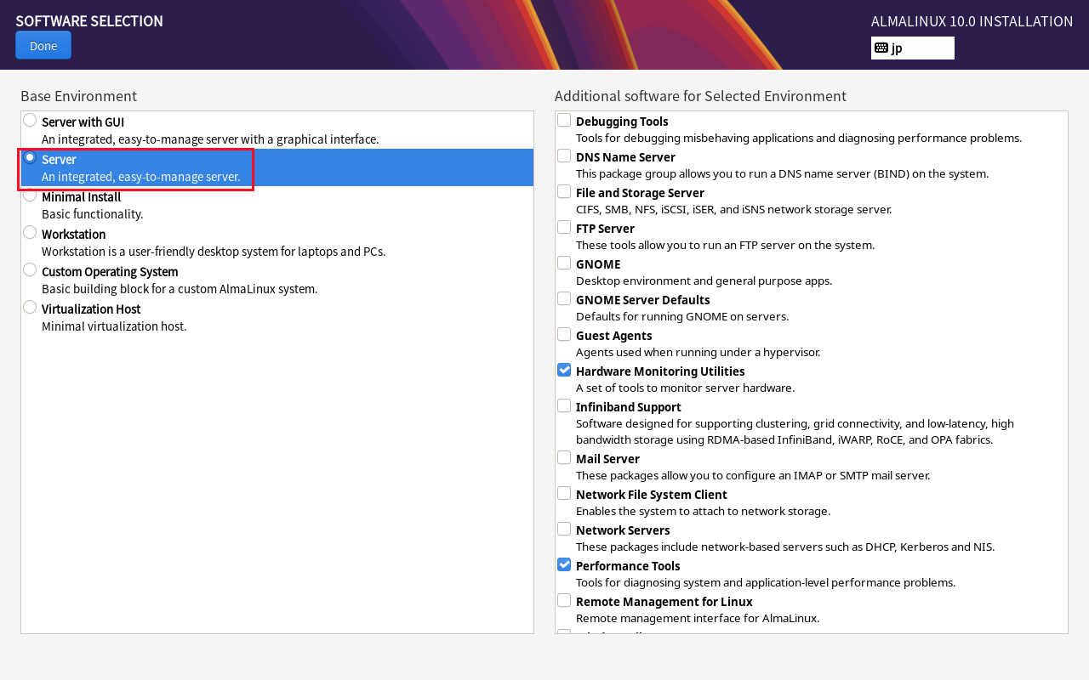
Task: Open the jp keyboard layout indicator
Action: coord(912,48)
